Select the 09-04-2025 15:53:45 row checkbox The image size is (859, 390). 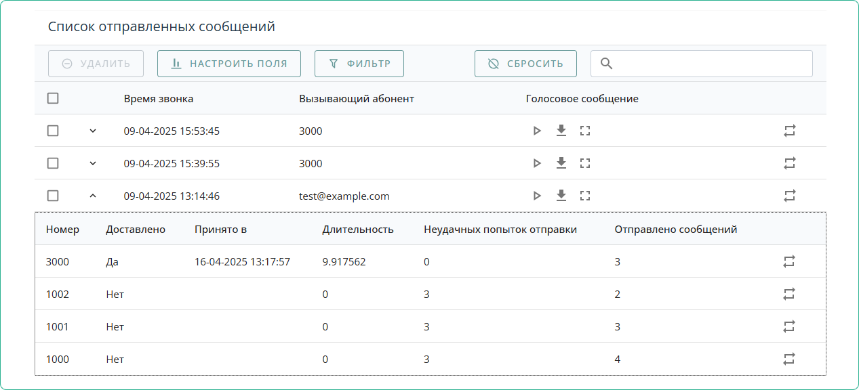53,131
